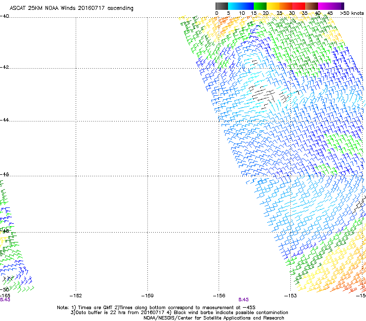The height and width of the screenshot is (321, 366).
Task: Click the purple '8:45' time near the -156 label
Action: tap(243, 300)
